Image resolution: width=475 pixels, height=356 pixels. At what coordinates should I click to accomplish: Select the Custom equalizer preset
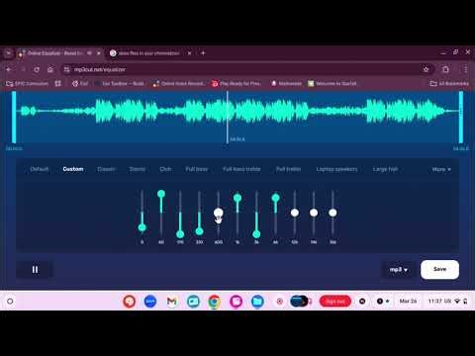(x=73, y=169)
